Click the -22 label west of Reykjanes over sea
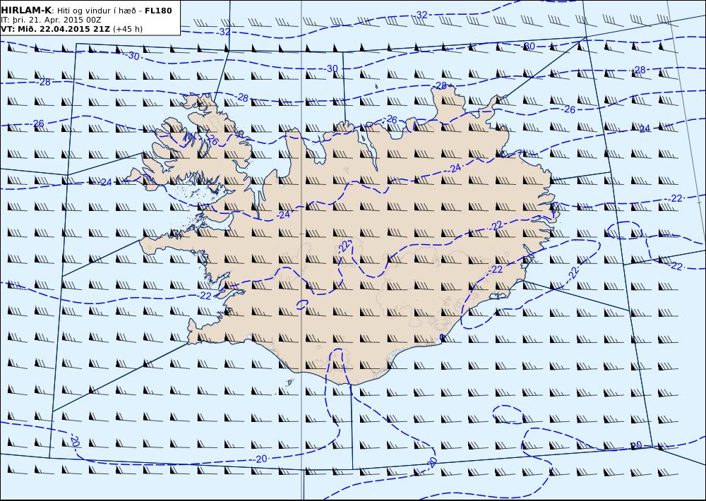This screenshot has width=706, height=501. (205, 296)
